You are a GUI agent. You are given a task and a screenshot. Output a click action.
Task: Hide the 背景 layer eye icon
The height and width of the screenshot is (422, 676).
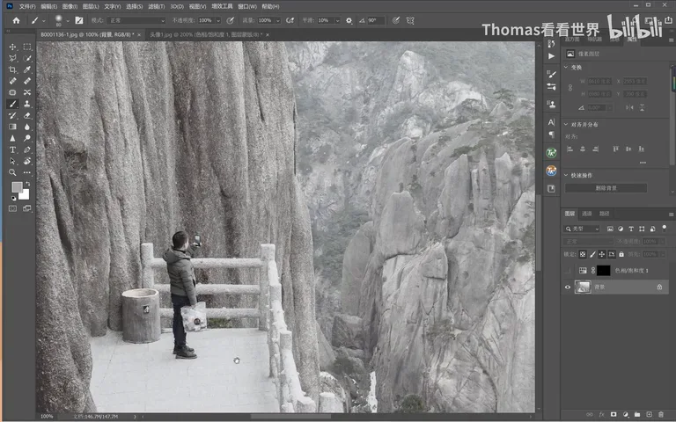[x=568, y=287]
